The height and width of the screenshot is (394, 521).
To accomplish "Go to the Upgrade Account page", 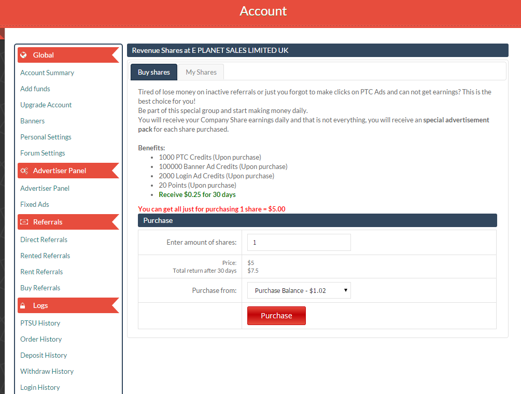I will pyautogui.click(x=46, y=105).
